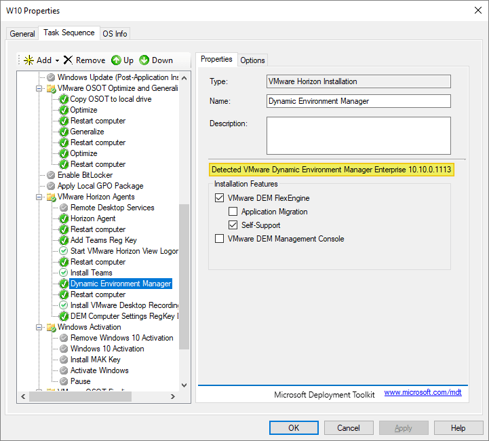Click the Enable BitLocker disabled step icon
The image size is (489, 441).
point(51,175)
